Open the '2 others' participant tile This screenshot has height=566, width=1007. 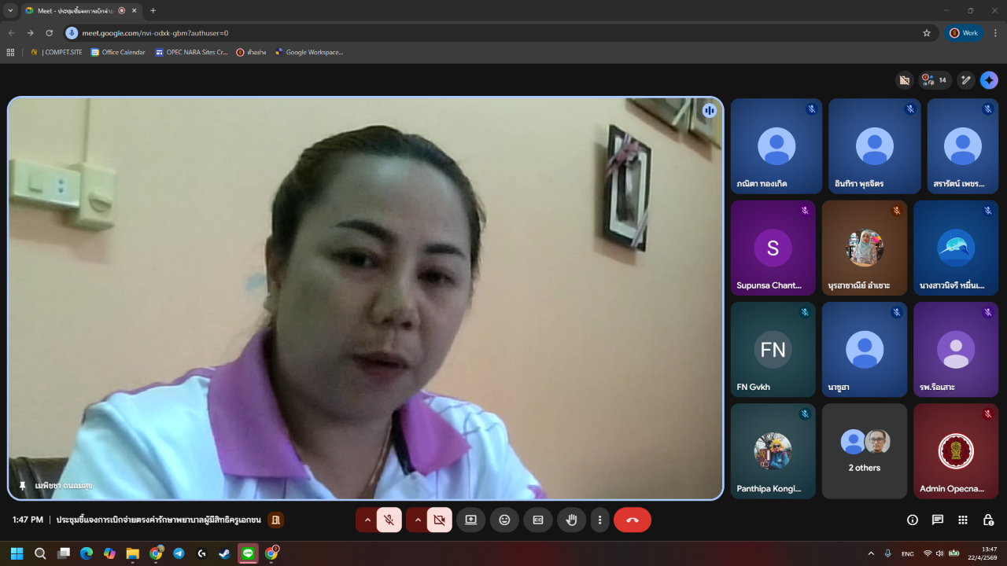[x=864, y=451]
